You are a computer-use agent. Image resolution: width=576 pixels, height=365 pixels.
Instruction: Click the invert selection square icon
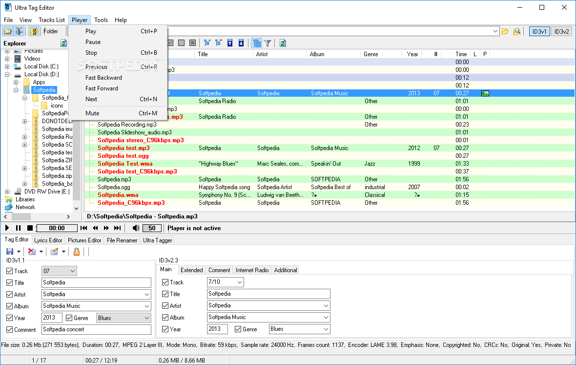click(192, 43)
